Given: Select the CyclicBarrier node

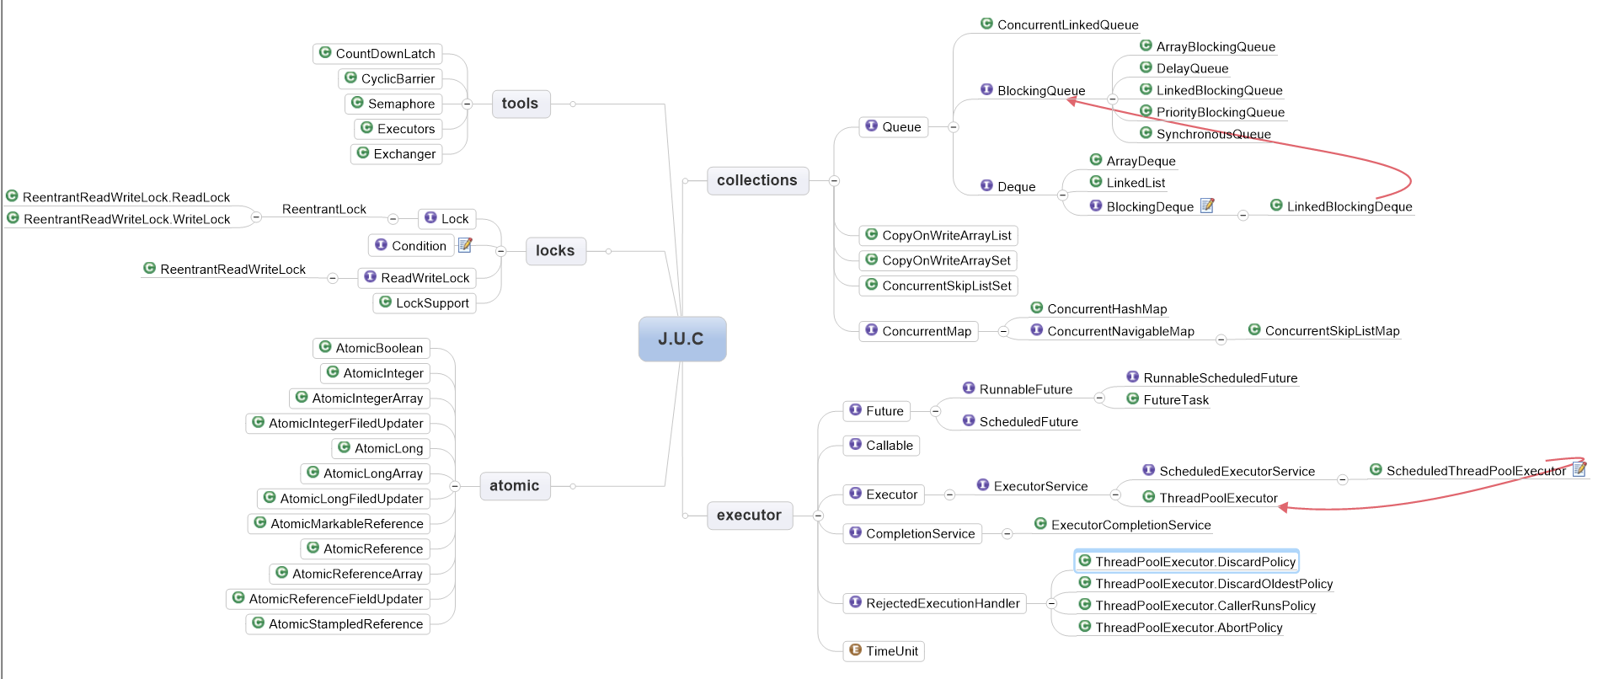Looking at the screenshot, I should [x=390, y=78].
